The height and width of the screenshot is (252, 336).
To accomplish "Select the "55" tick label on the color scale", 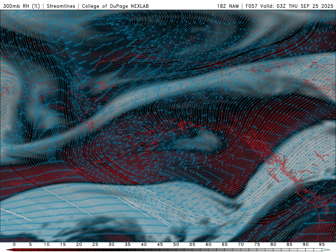I will pos(192,244).
